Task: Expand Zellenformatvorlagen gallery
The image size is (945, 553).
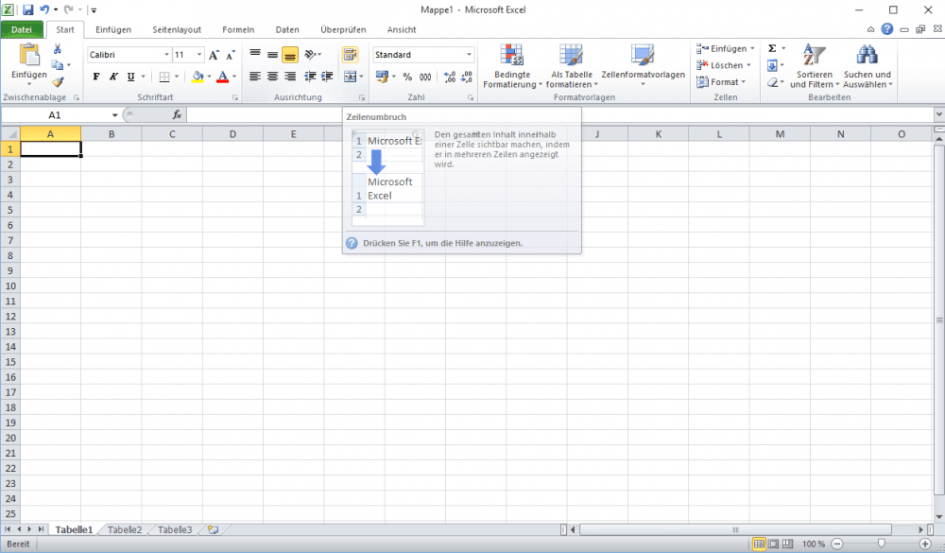Action: pos(643,65)
